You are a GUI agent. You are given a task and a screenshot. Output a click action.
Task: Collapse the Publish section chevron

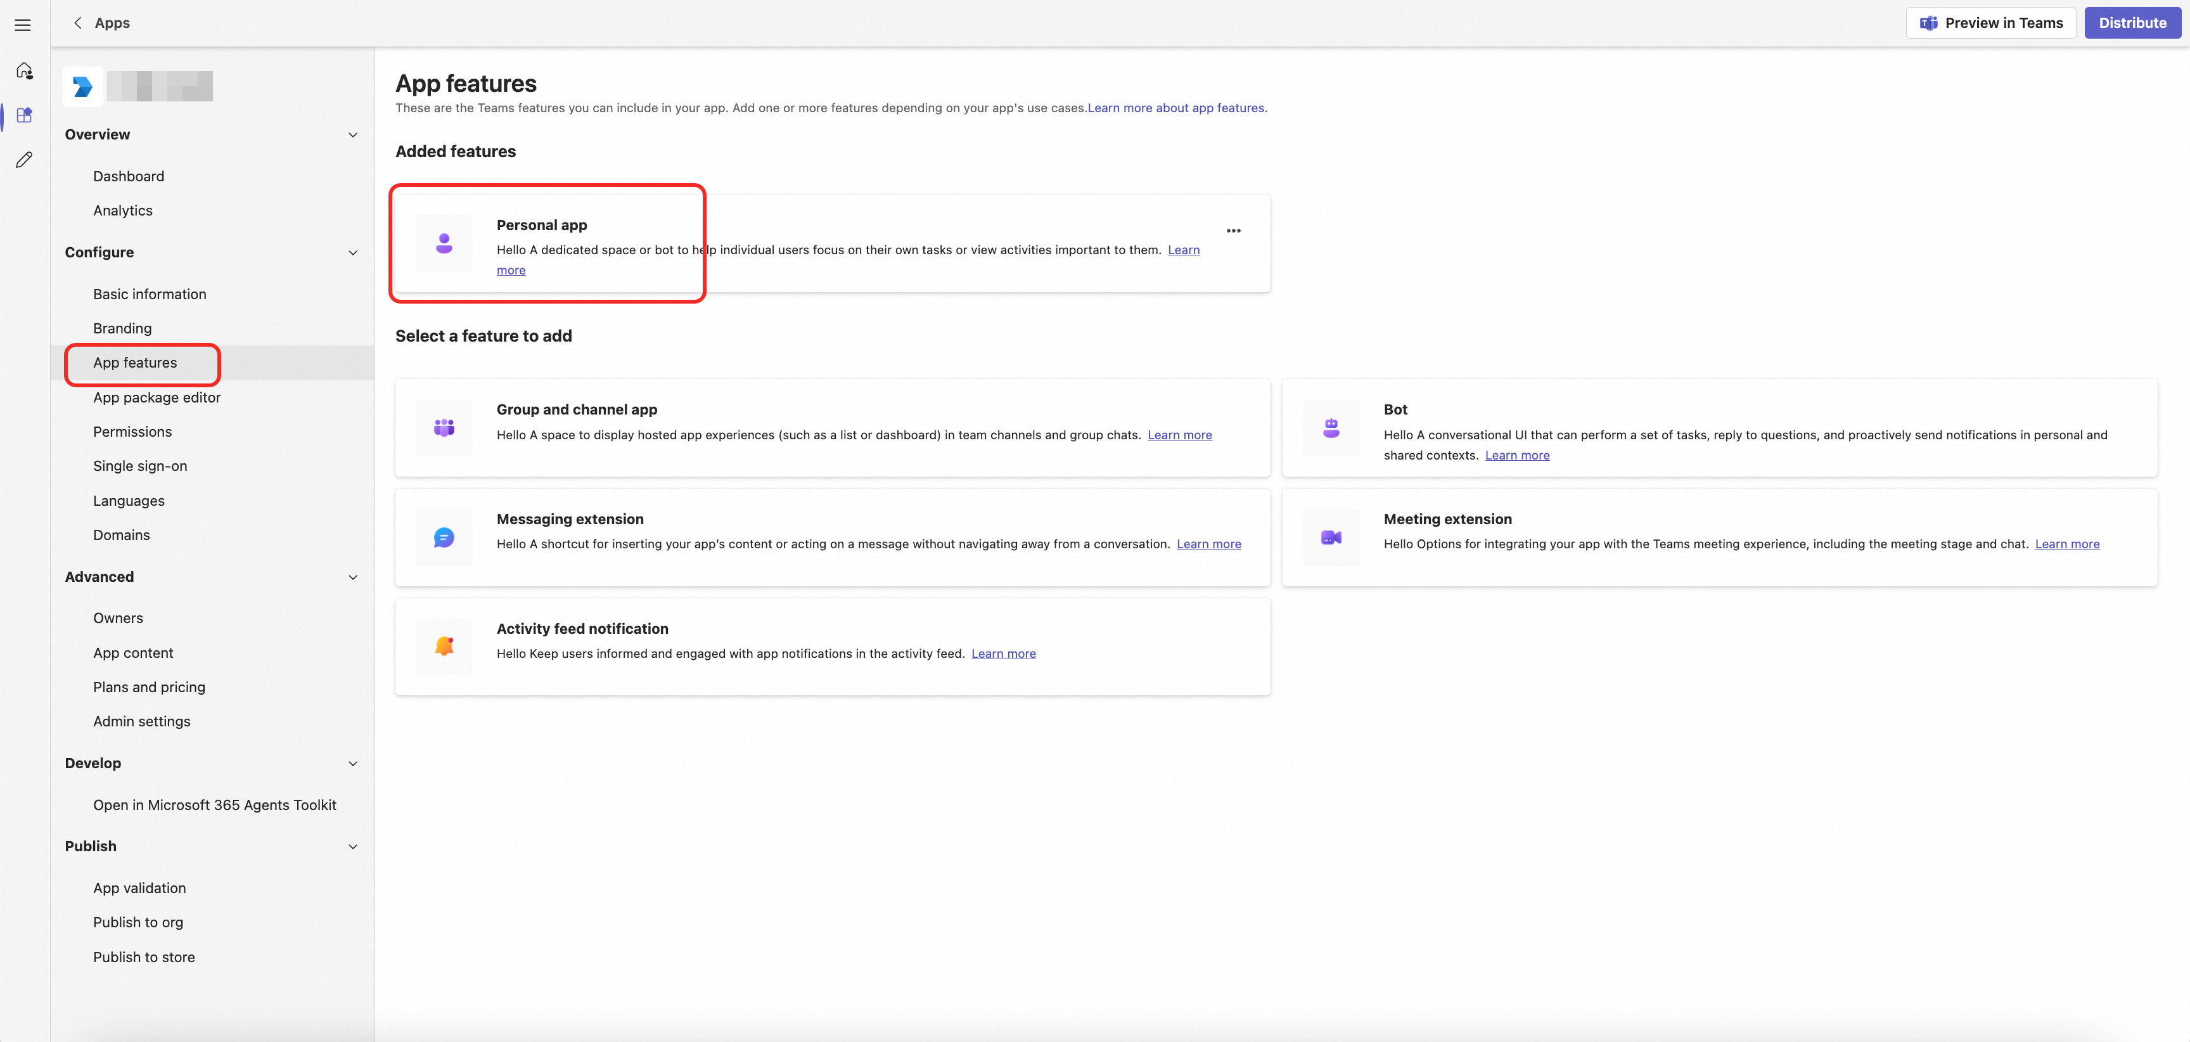353,846
